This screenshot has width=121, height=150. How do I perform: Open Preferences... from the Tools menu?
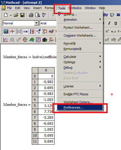click(x=80, y=107)
